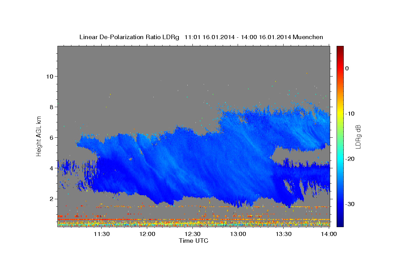Click the 'Time UTC' x-axis label
This screenshot has width=408, height=272.
(193, 241)
